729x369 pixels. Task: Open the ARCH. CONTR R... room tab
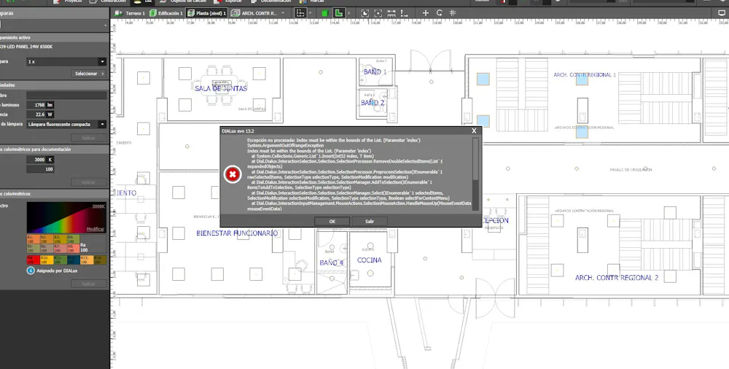(x=254, y=14)
